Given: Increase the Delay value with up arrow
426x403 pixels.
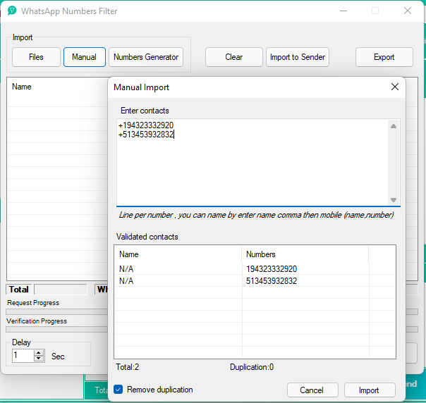Looking at the screenshot, I should [39, 352].
